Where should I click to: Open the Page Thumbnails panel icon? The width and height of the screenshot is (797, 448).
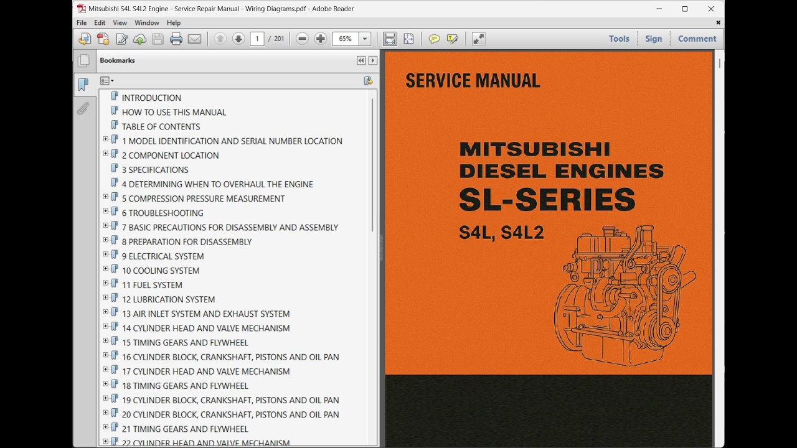click(83, 61)
